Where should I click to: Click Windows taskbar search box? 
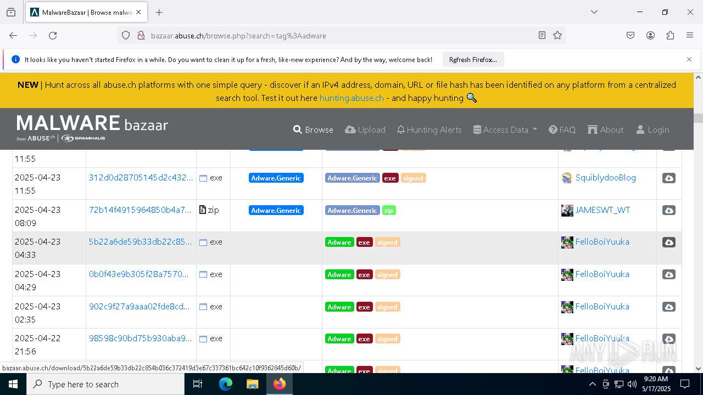click(105, 384)
